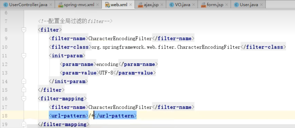Collapse the filter tag at line 8
This screenshot has width=295, height=128.
tap(24, 30)
